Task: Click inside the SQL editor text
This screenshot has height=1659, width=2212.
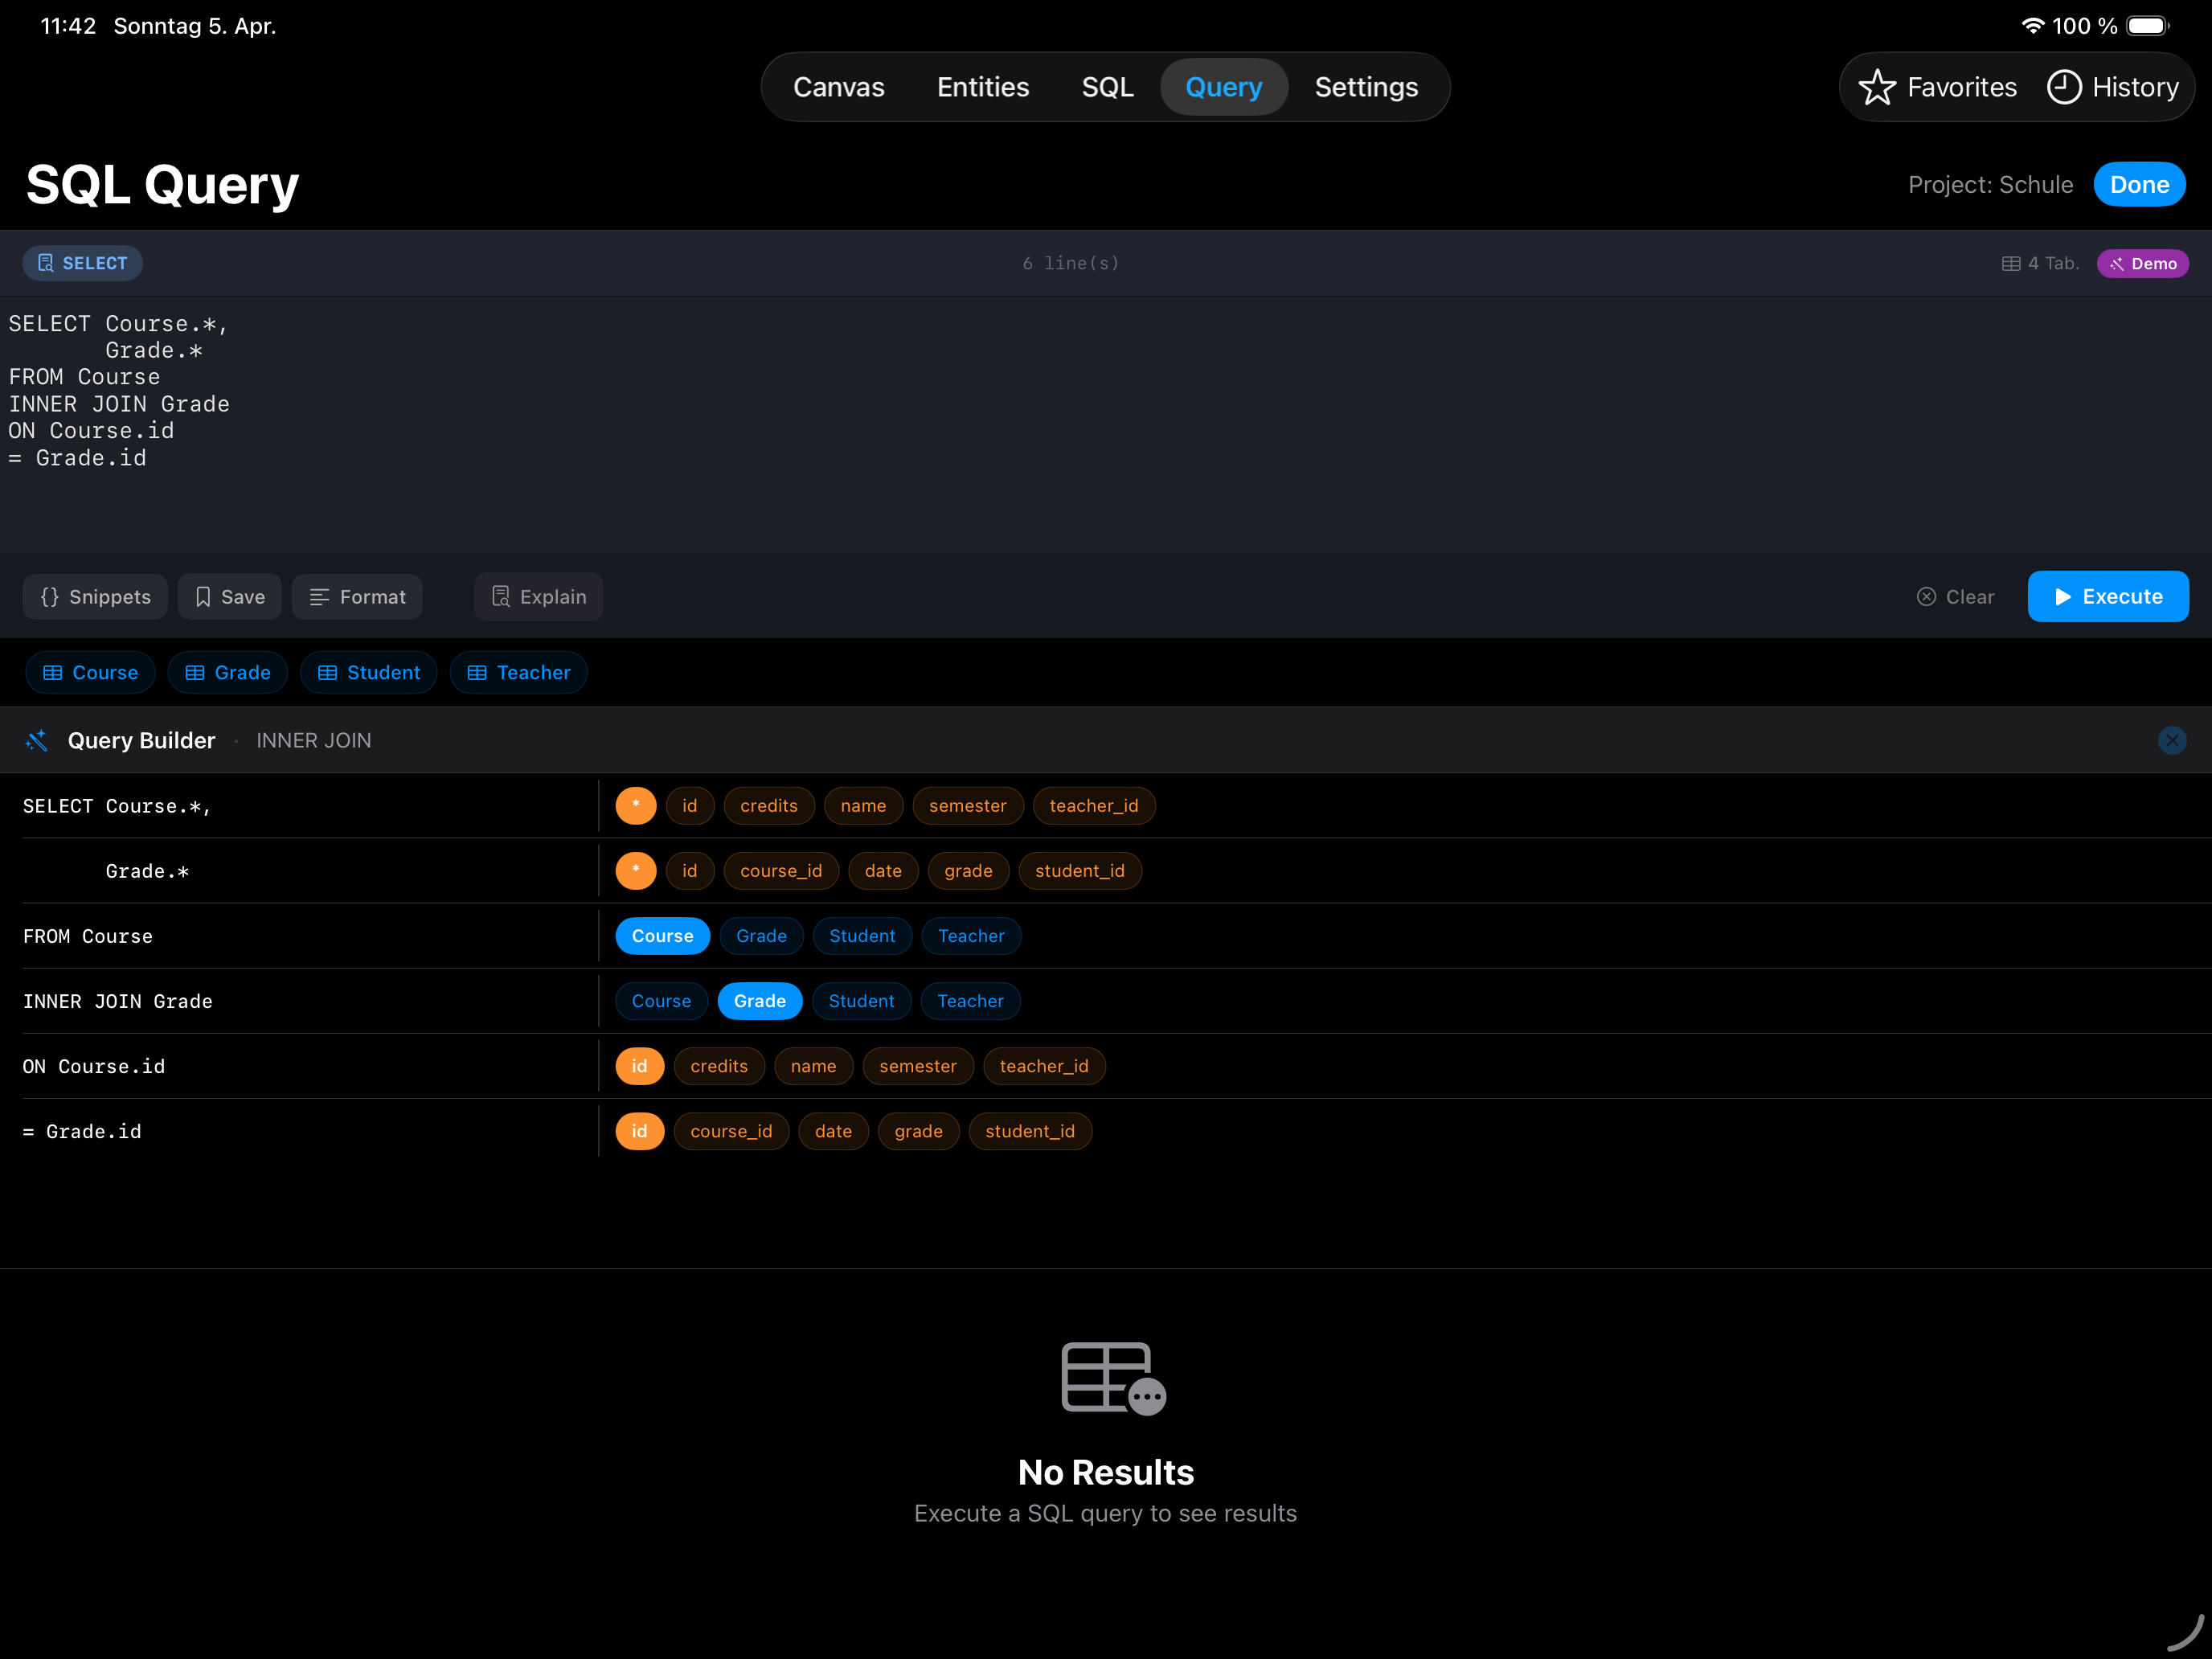Action: 1106,424
